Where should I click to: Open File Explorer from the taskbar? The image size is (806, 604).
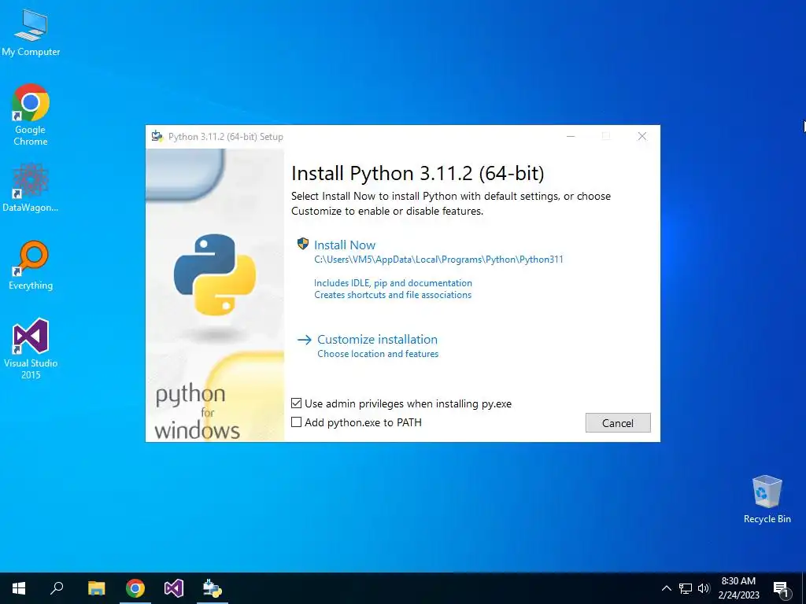pyautogui.click(x=96, y=588)
